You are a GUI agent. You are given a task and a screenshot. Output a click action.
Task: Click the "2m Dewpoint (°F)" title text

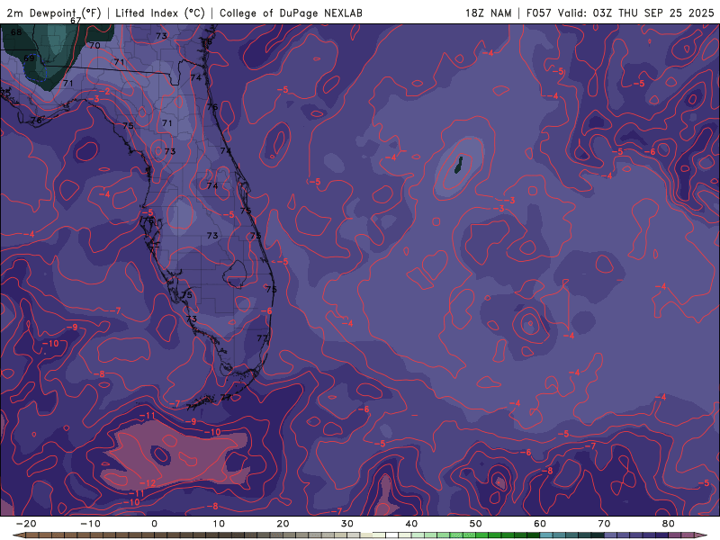(53, 13)
